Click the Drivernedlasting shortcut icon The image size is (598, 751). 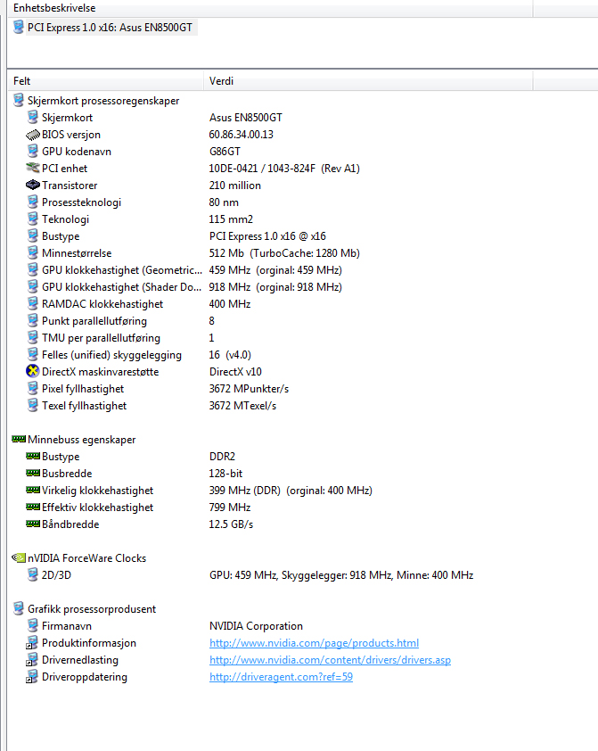coord(32,659)
